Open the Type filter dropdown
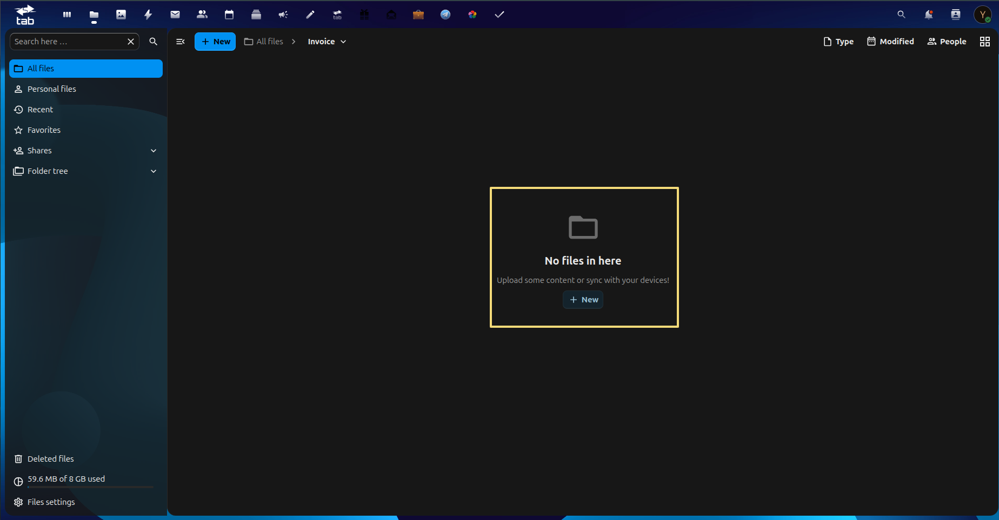Screen dimensions: 999x520 click(x=838, y=42)
